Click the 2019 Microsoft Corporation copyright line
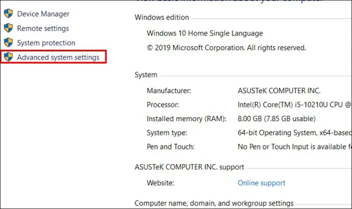The image size is (352, 209). tap(226, 48)
